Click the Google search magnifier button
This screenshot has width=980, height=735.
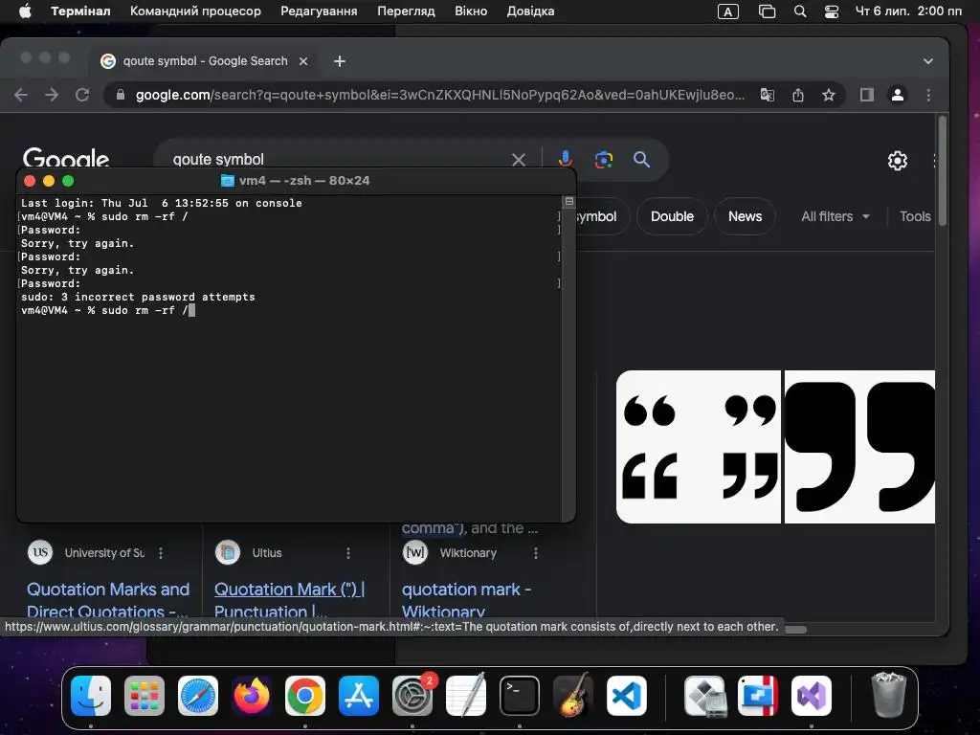coord(641,160)
